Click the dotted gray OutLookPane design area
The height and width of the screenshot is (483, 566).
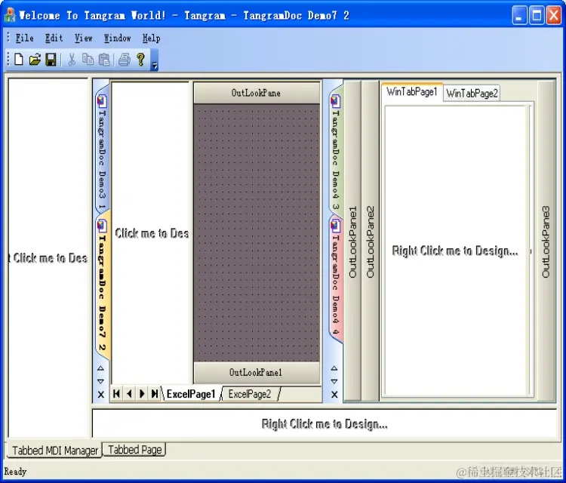pos(257,233)
